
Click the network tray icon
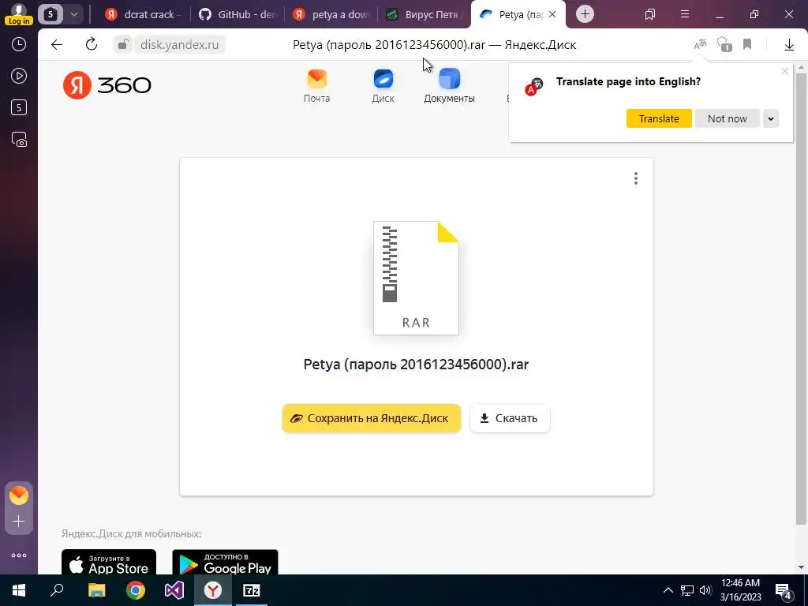point(687,590)
